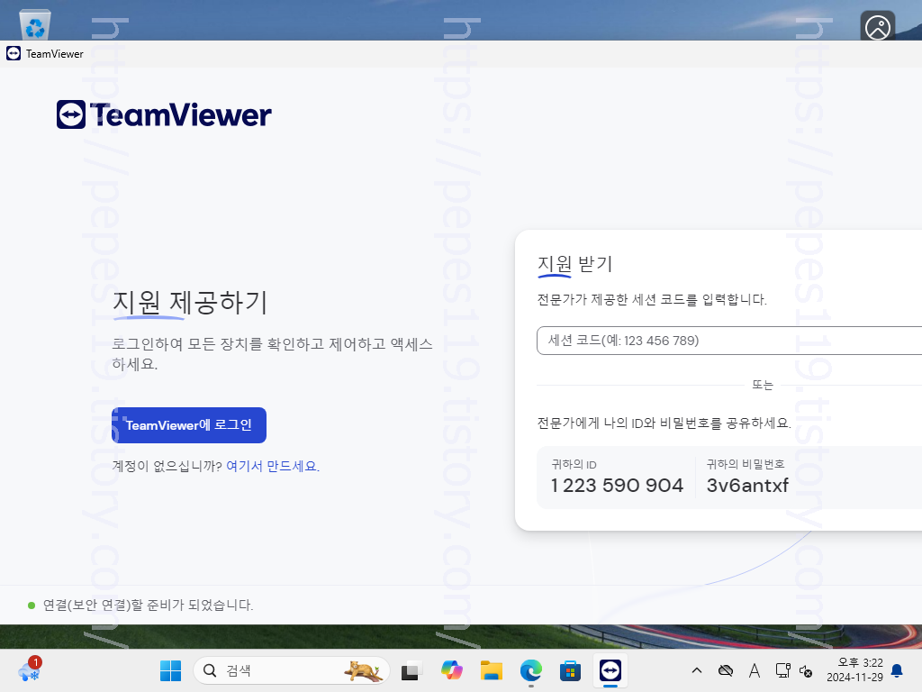Open Microsoft Store from the taskbar
This screenshot has width=922, height=692.
click(570, 670)
